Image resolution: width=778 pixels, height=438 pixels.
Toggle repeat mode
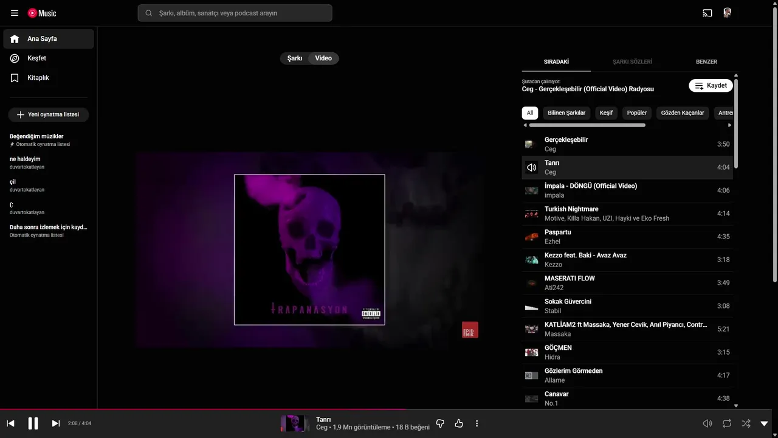727,423
